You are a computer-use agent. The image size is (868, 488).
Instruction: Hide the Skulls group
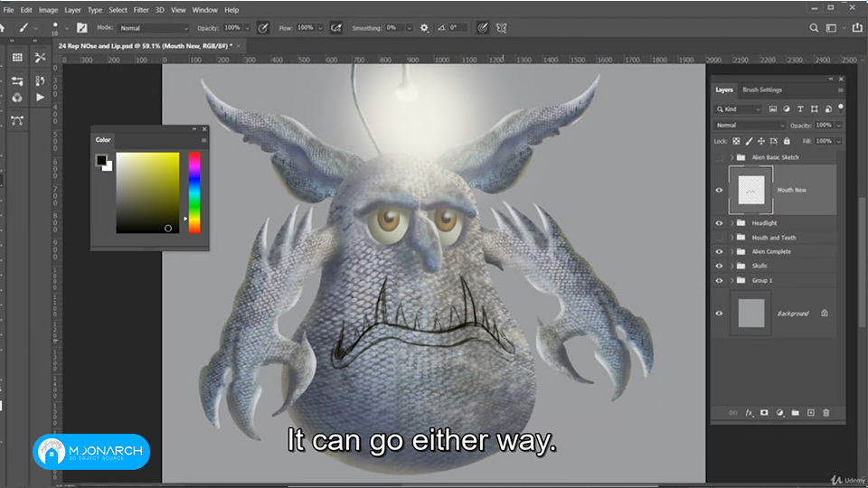click(719, 266)
